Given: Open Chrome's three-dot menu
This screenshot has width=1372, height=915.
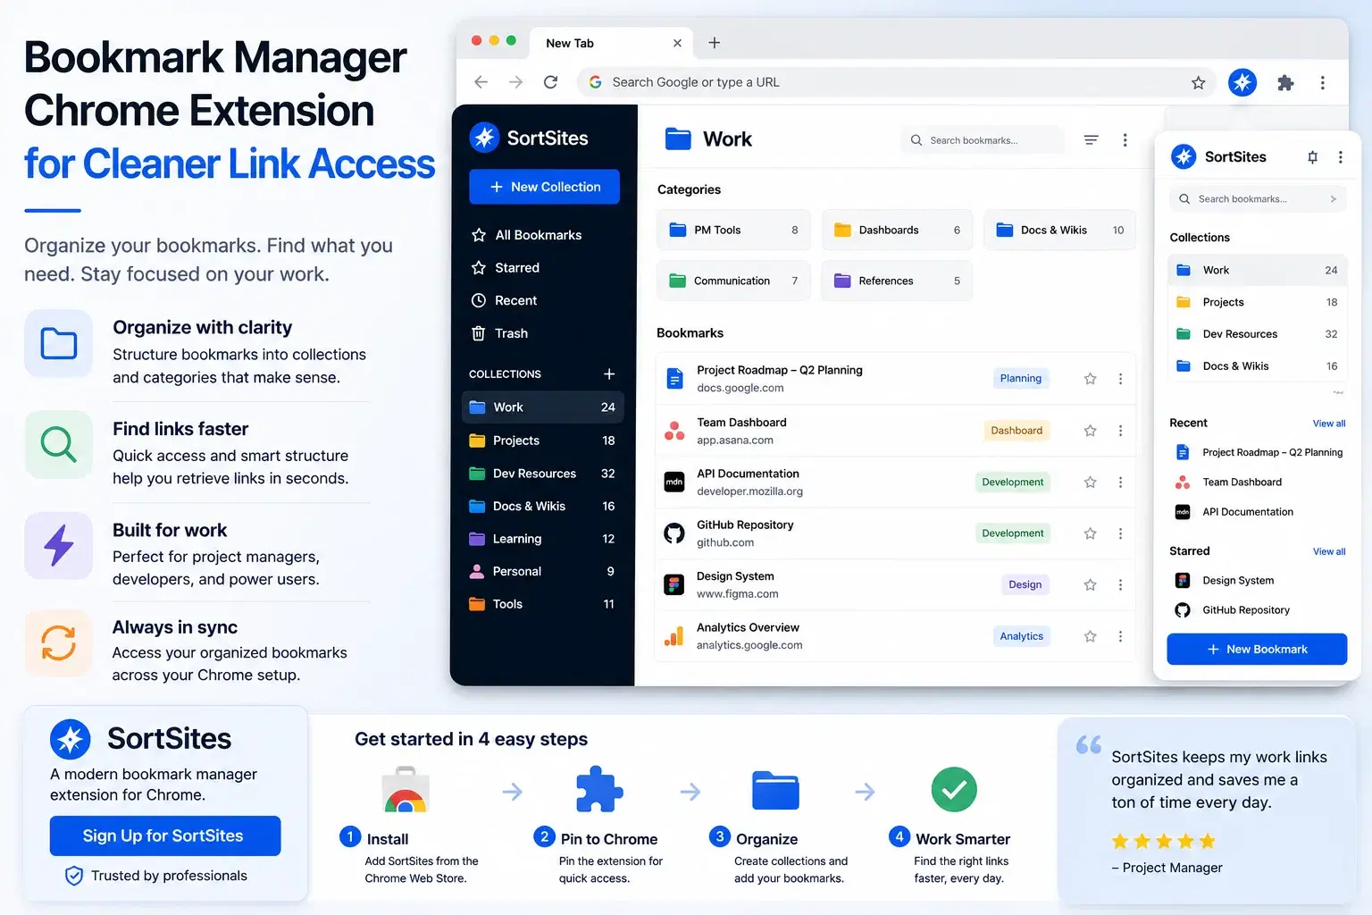Looking at the screenshot, I should 1323,82.
